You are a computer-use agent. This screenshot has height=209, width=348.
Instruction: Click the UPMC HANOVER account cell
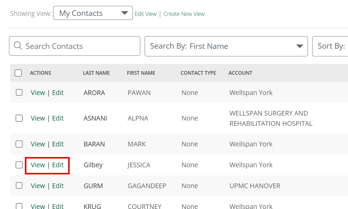[x=255, y=186]
